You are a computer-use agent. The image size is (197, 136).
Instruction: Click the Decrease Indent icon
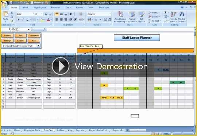(x=71, y=19)
